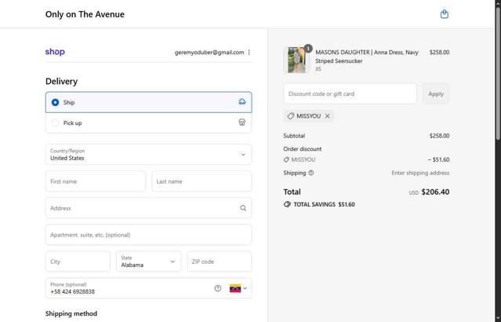Remove the MISSYOU discount code
This screenshot has width=501, height=322.
point(328,116)
